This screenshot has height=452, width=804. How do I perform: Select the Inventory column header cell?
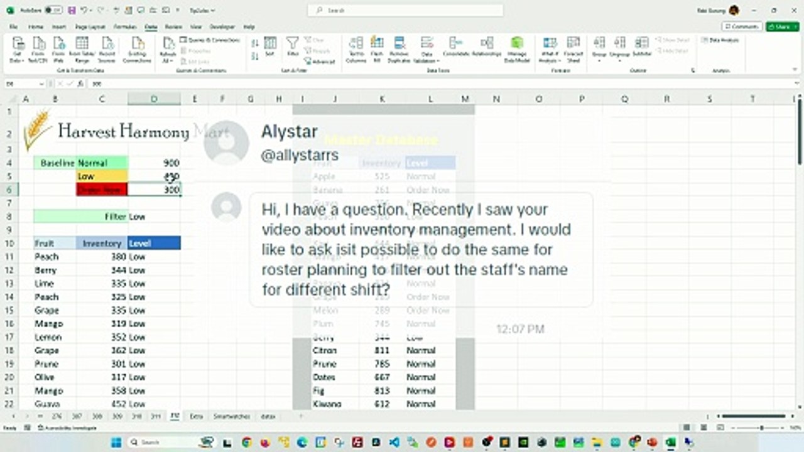(102, 243)
